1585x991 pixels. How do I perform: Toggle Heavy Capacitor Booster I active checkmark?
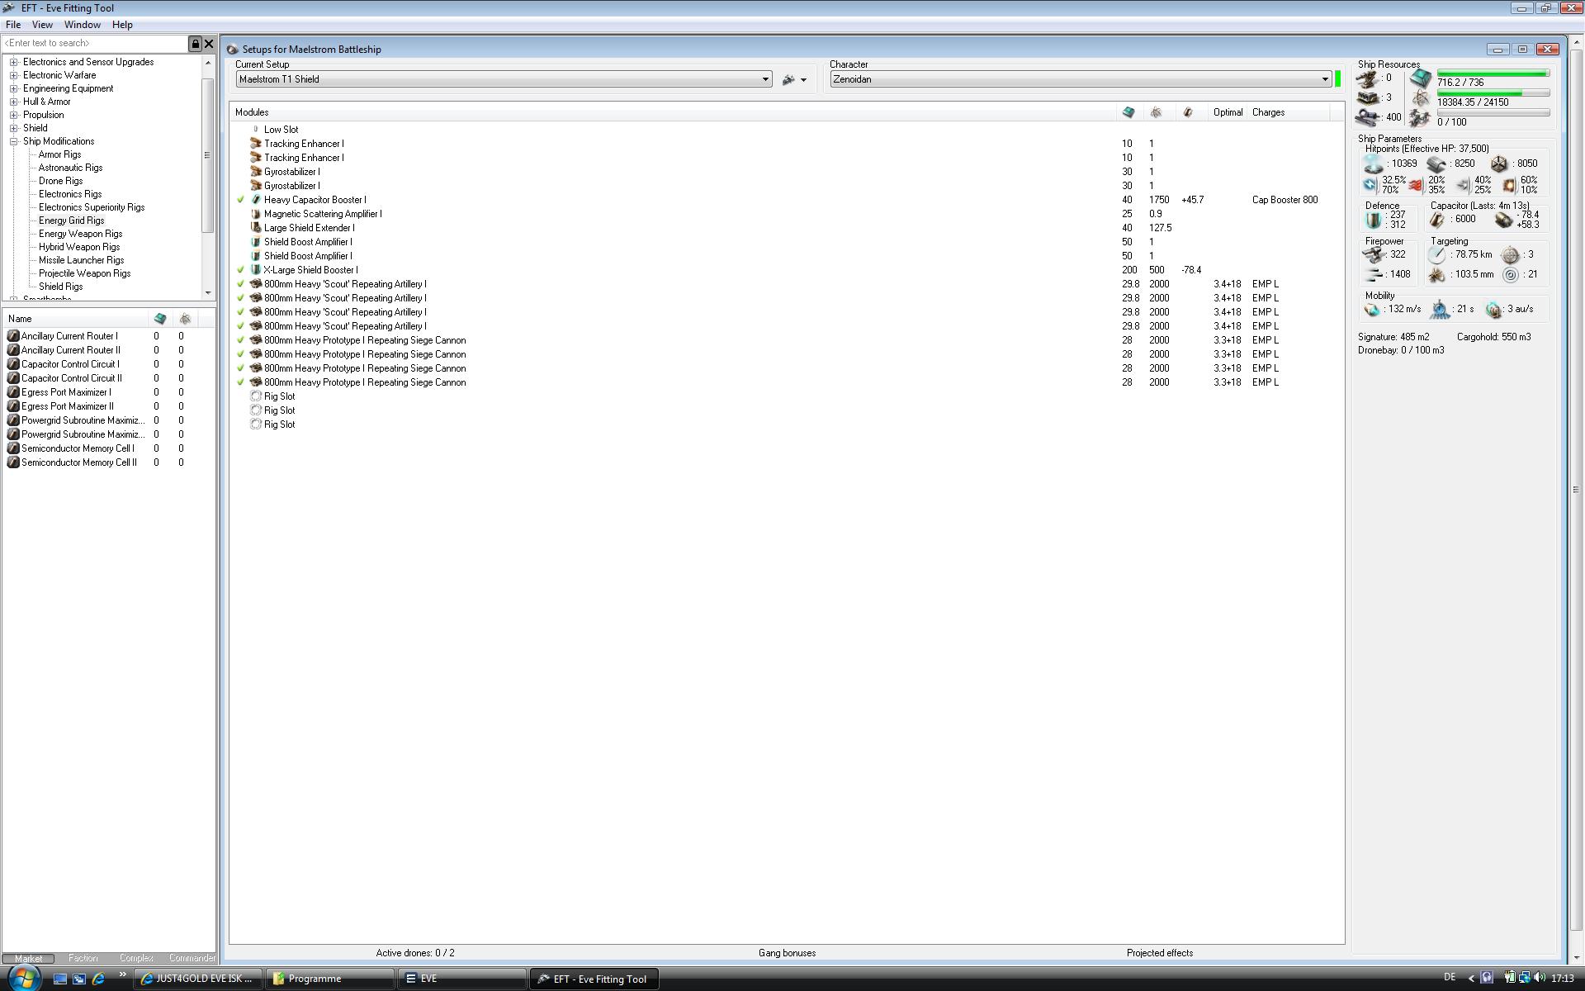pos(241,200)
